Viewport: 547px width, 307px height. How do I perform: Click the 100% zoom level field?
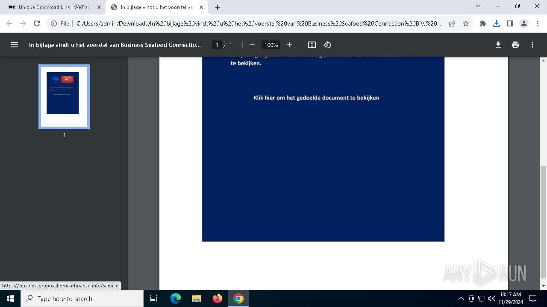point(271,45)
